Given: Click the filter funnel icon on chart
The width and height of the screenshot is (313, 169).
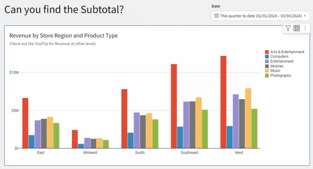Looking at the screenshot, I should click(x=288, y=28).
